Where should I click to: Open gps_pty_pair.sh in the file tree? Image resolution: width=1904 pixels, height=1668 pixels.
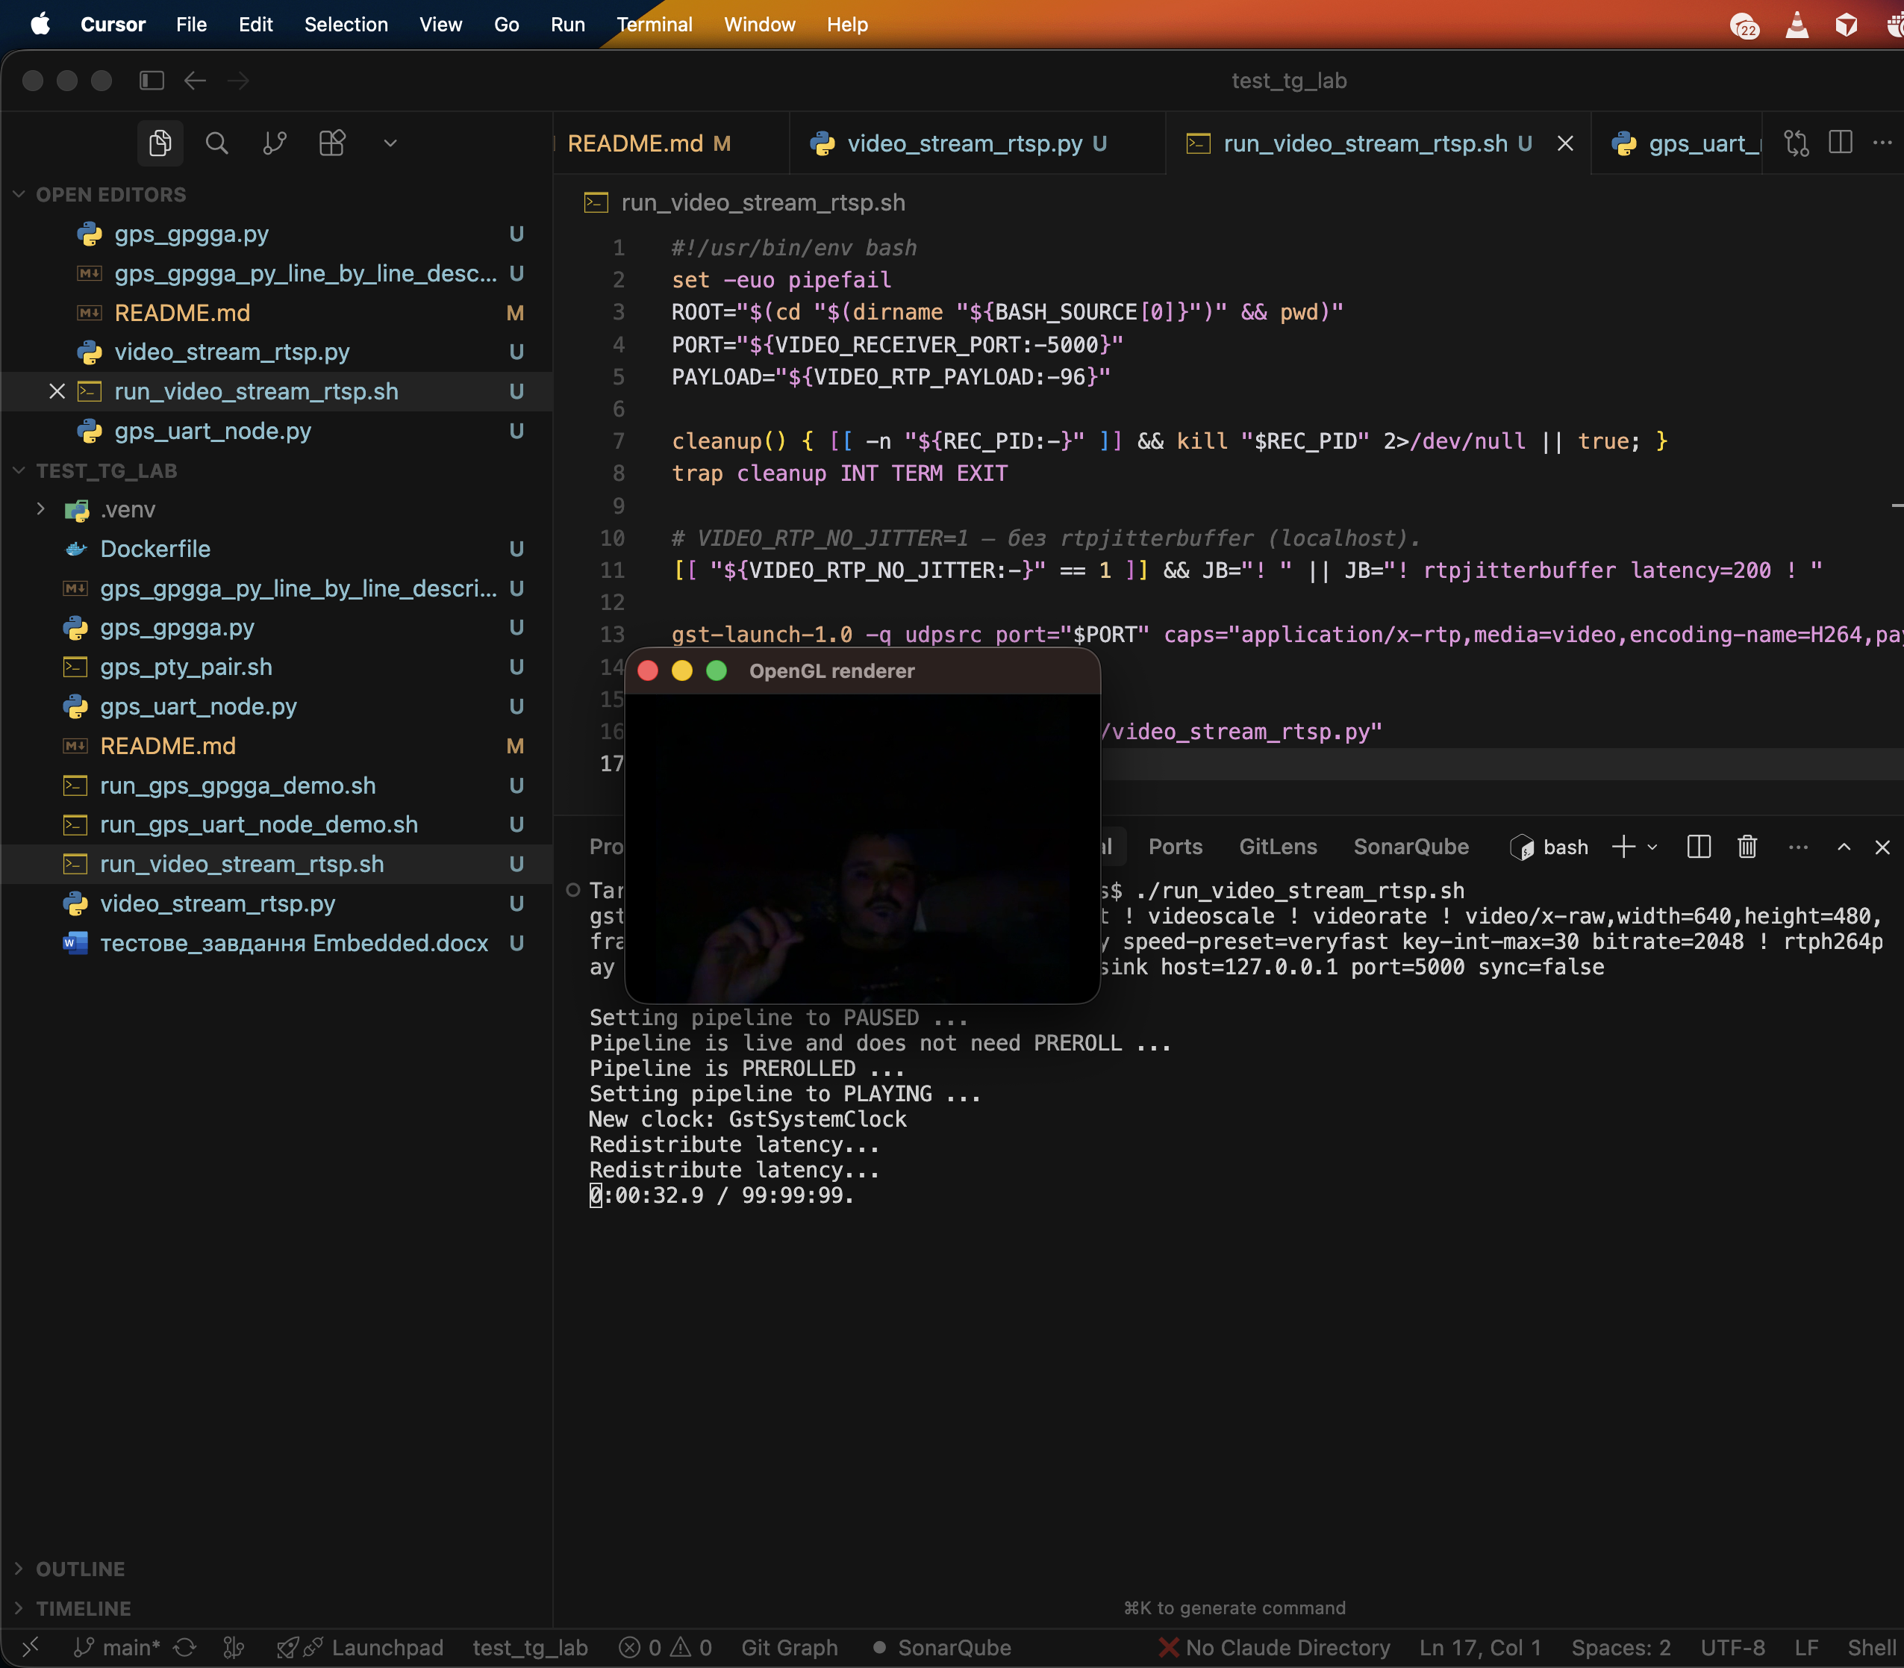click(x=276, y=667)
